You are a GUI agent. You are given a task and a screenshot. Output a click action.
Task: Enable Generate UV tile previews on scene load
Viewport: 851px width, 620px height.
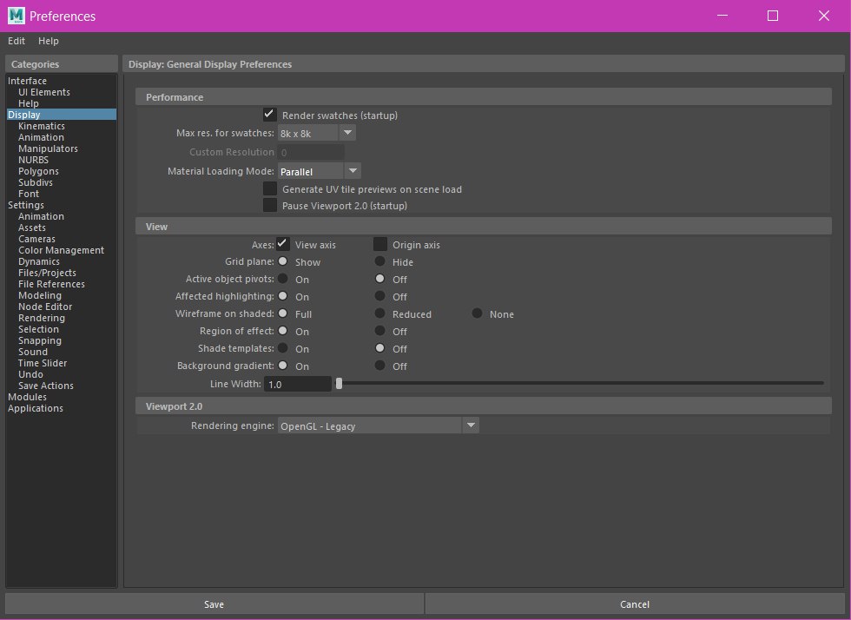tap(270, 188)
